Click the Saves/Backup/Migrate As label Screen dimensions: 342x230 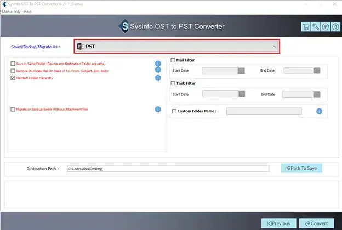[35, 47]
